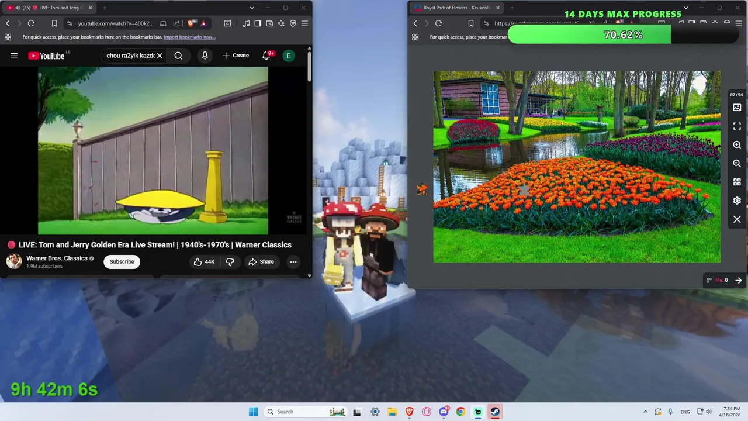748x421 pixels.
Task: Go back in the YouTube browser window
Action: click(8, 23)
